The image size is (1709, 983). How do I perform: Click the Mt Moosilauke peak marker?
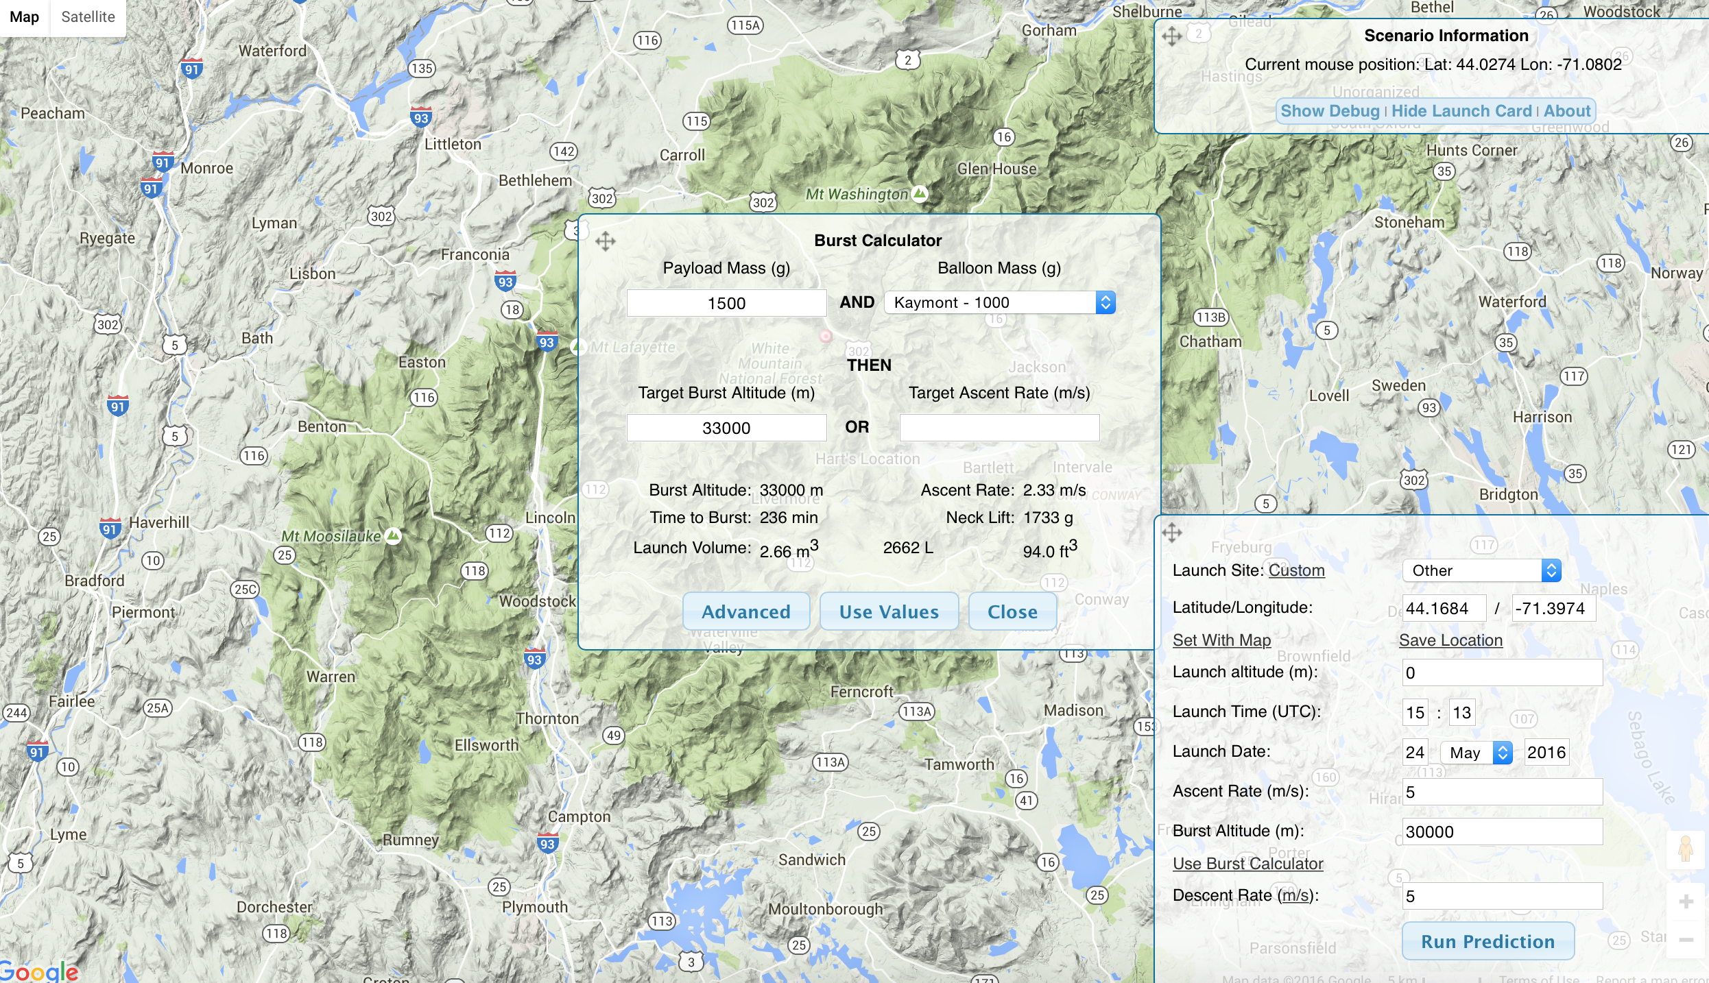[393, 536]
